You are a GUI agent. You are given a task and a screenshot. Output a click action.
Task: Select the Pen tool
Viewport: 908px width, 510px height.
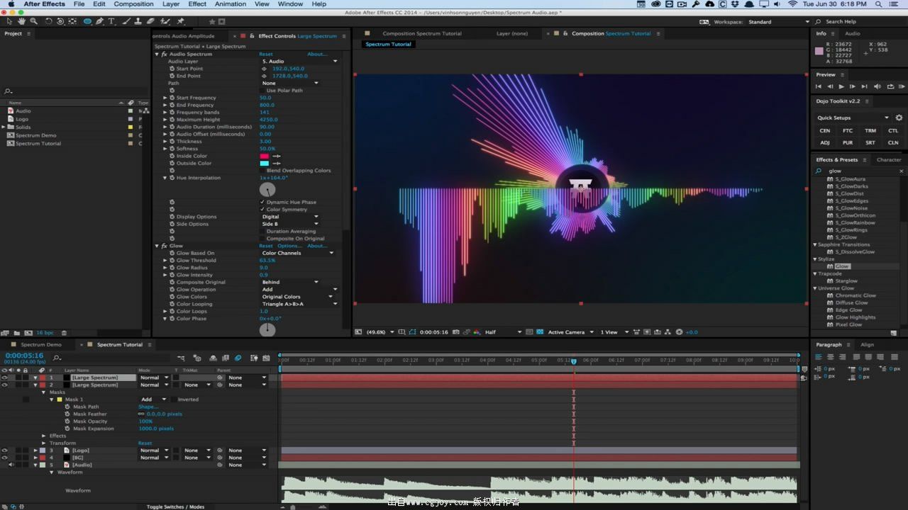pos(99,21)
